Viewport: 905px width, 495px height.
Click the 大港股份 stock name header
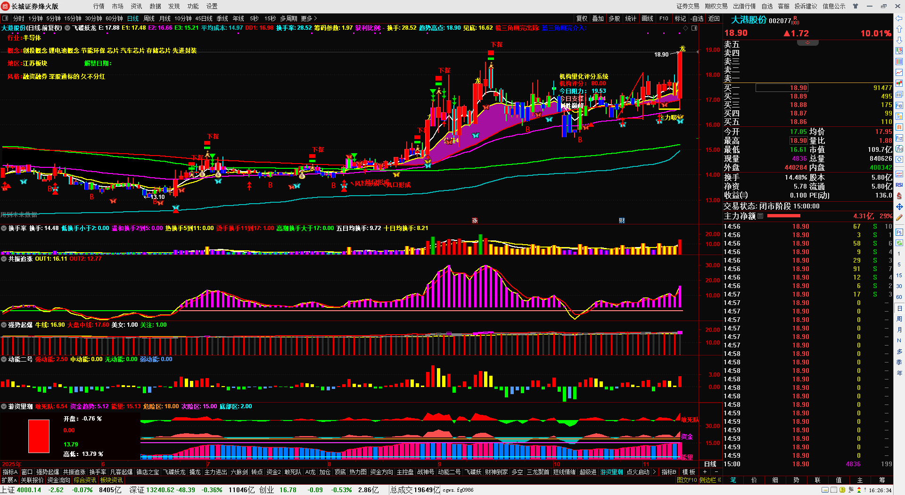749,20
